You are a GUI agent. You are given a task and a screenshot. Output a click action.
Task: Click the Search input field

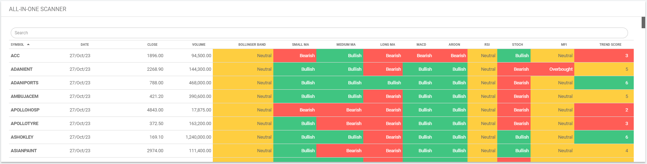(319, 33)
